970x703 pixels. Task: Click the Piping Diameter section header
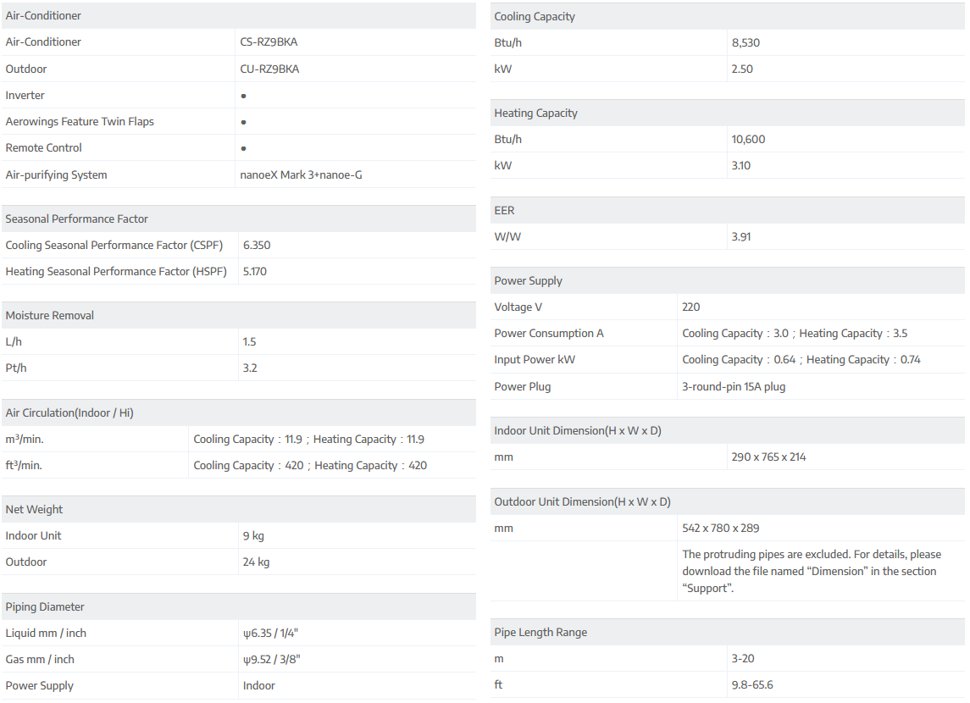click(x=45, y=606)
